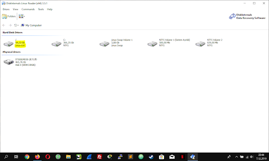
Task: Open the view mode thumbnails dropdown
Action: click(22, 16)
